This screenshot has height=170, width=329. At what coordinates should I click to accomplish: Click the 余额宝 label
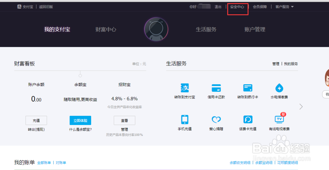coord(80,85)
